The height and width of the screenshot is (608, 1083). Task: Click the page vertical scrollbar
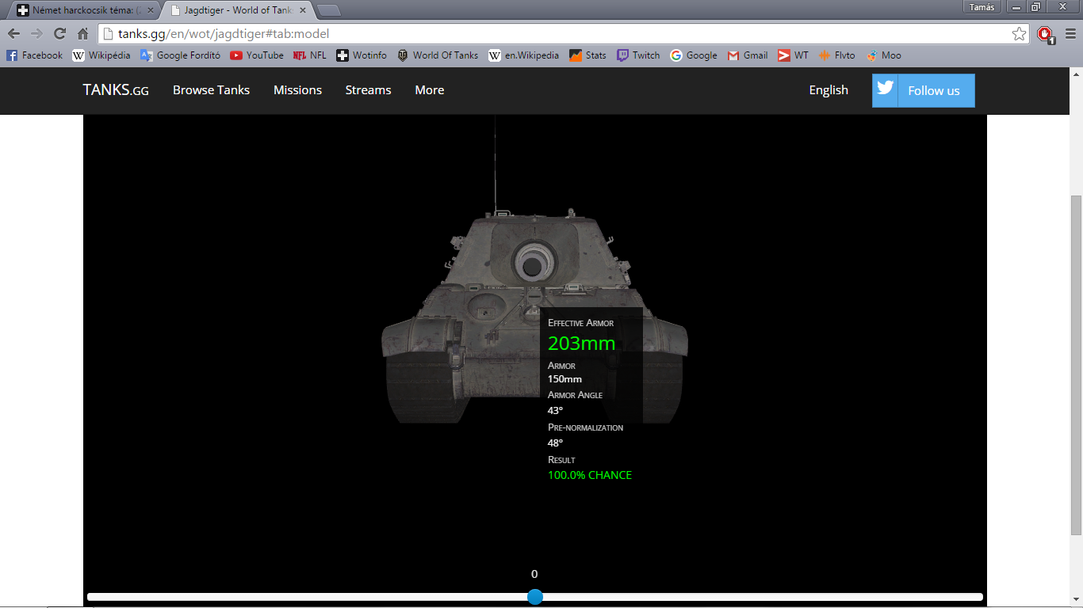1076,364
